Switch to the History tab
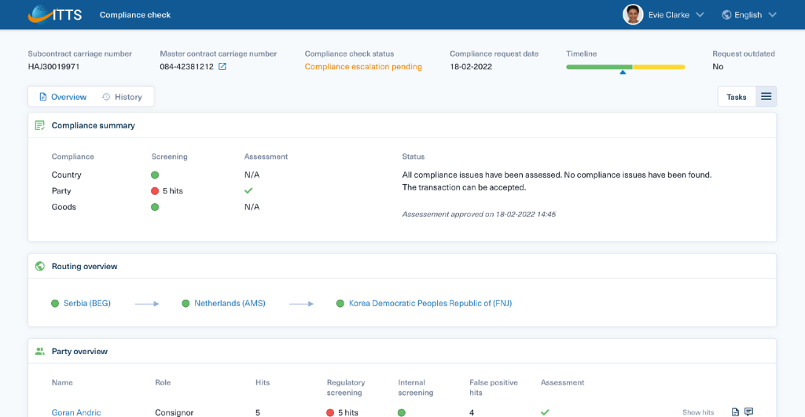The height and width of the screenshot is (417, 805). click(122, 97)
